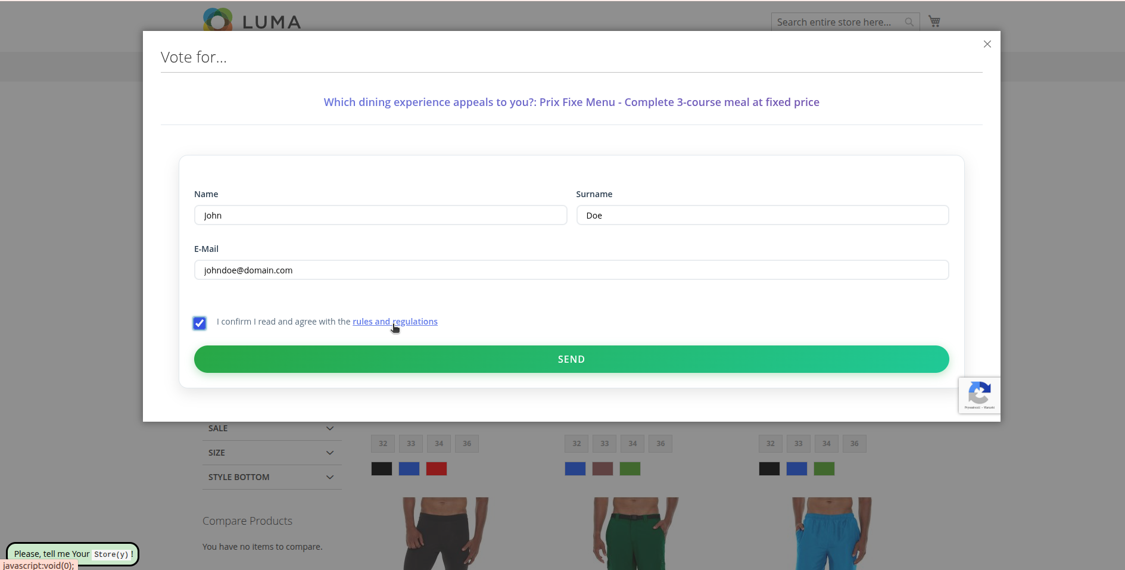
Task: Click the Luma logo icon
Action: click(x=217, y=20)
